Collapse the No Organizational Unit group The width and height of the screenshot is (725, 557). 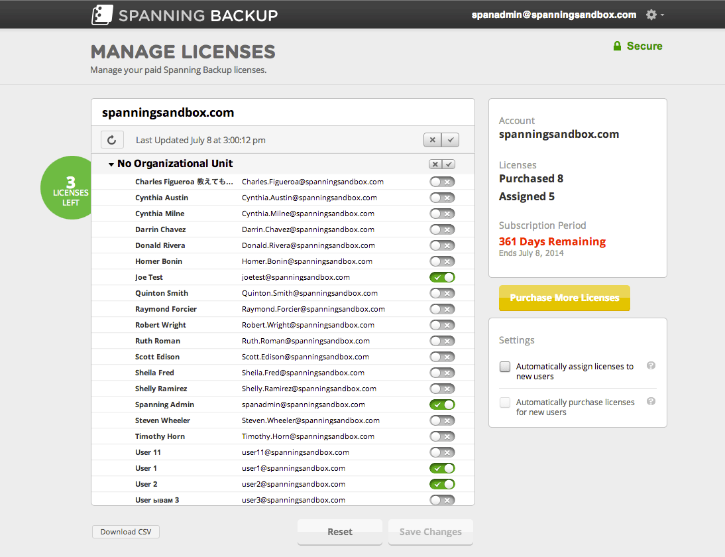[x=111, y=164]
